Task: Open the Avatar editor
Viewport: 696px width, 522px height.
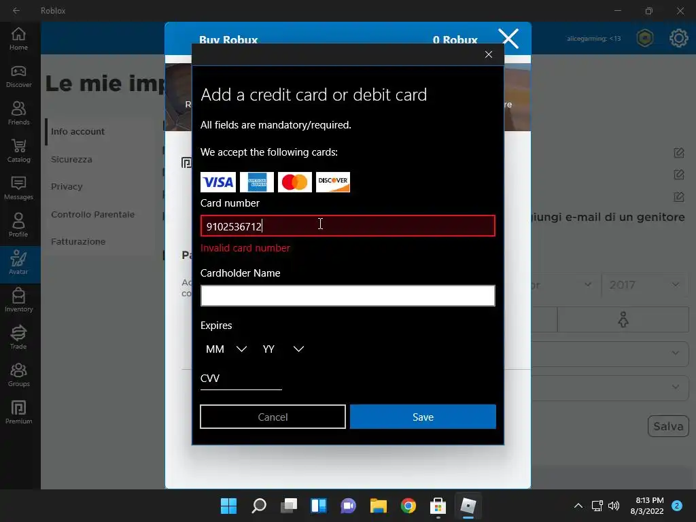Action: tap(18, 263)
